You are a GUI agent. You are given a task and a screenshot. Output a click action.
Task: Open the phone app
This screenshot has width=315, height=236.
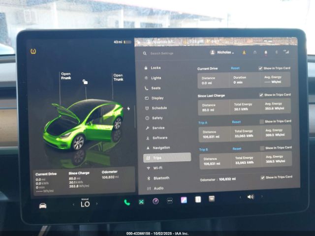127,202
